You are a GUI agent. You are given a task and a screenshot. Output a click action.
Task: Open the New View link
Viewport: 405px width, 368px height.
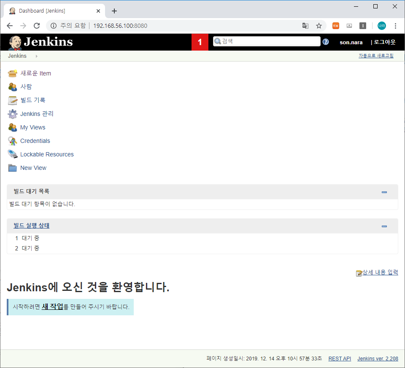point(33,168)
